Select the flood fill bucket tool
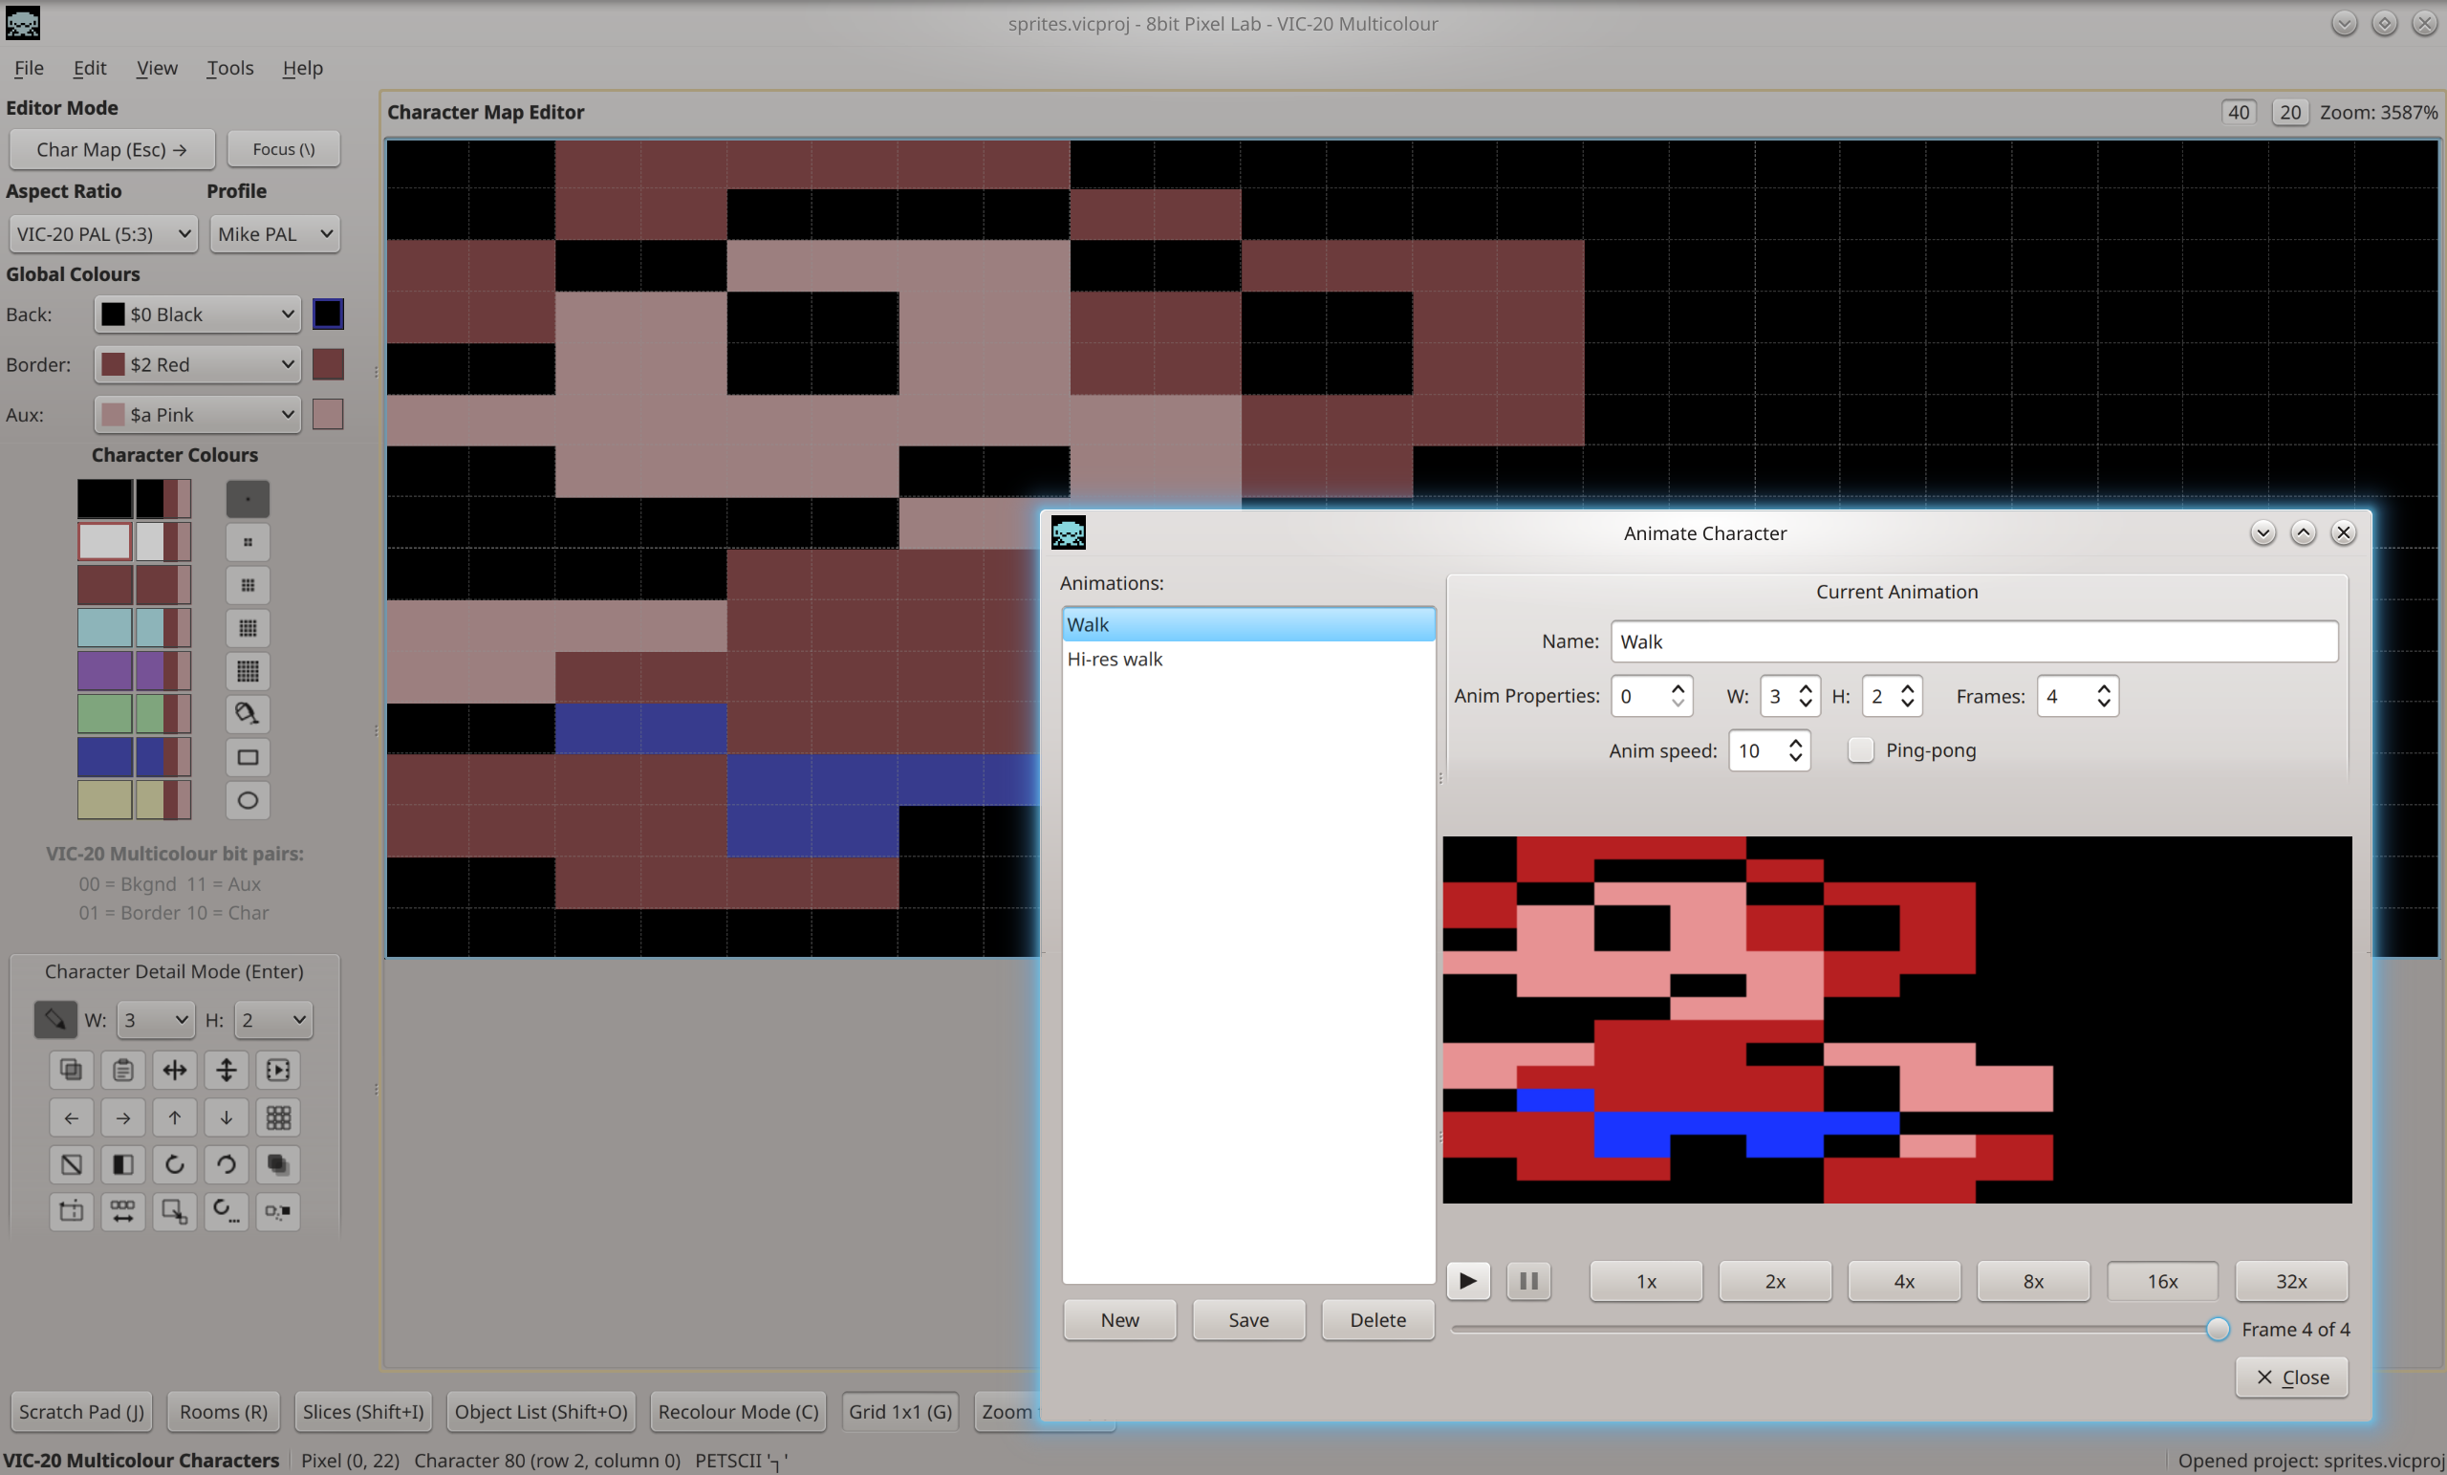 coord(248,714)
